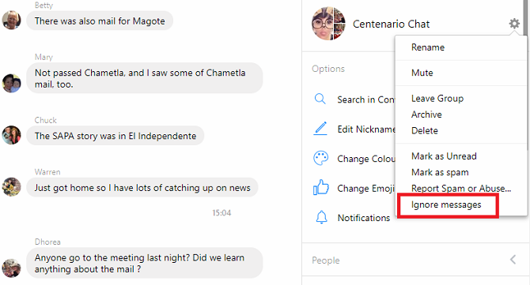Open the Search in Conversation option label
Image resolution: width=530 pixels, height=285 pixels.
click(366, 99)
